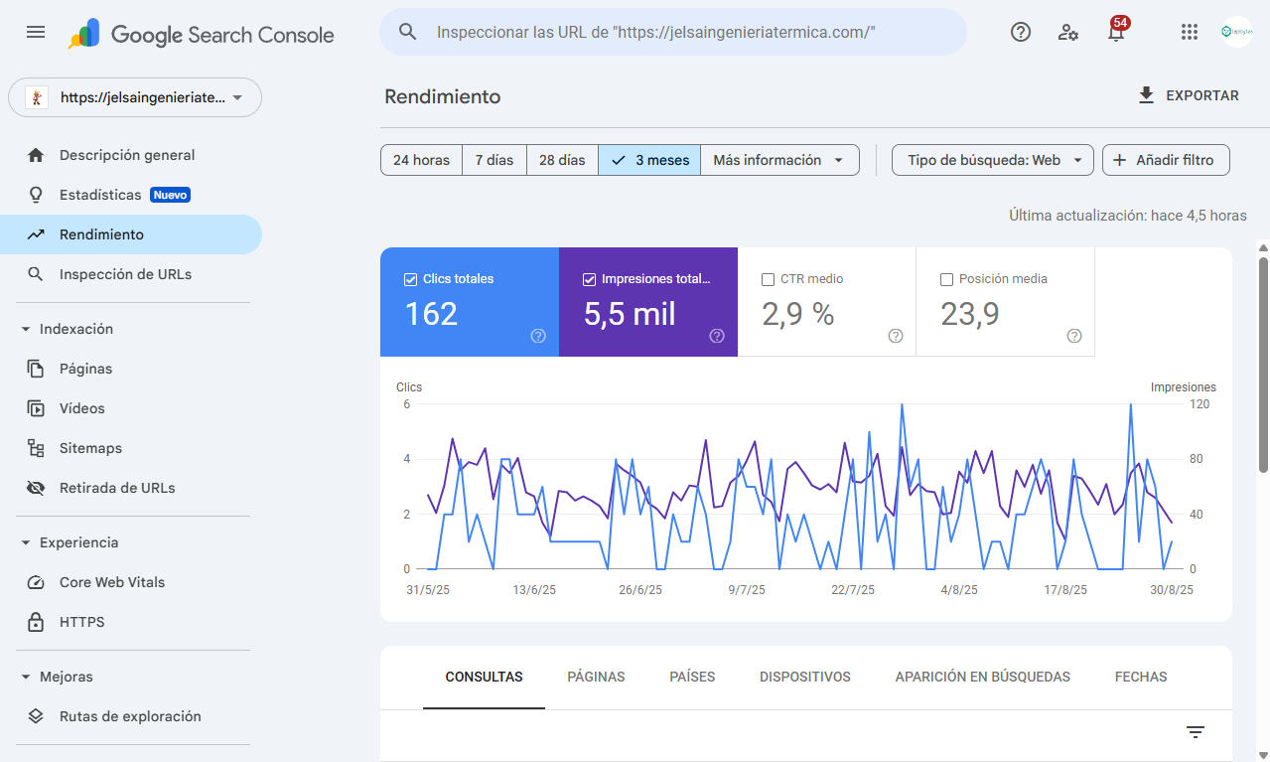Switch to the PÁGINAS tab
This screenshot has height=762, width=1270.
[x=596, y=677]
